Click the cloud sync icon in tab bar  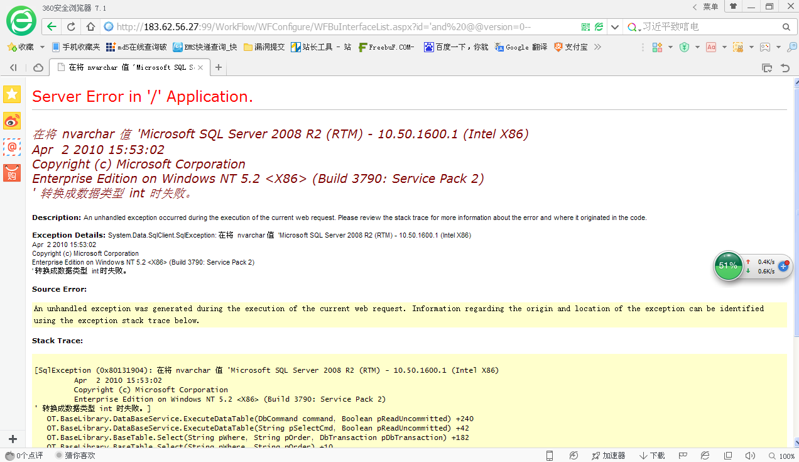[x=38, y=67]
